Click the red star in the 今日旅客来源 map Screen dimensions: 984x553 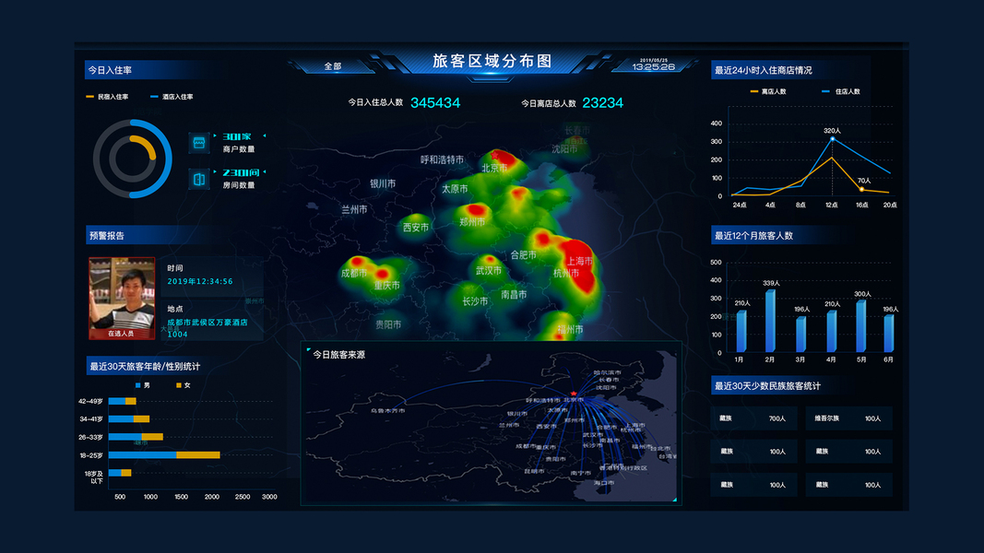click(574, 394)
